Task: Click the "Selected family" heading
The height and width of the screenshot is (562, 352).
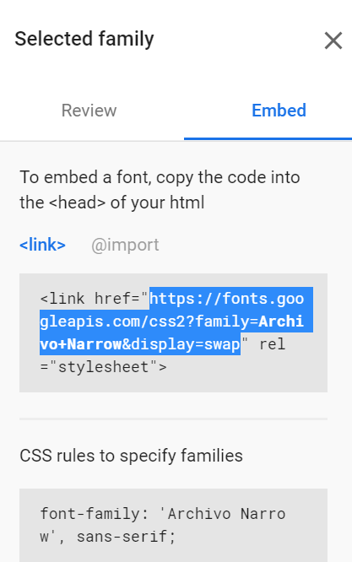Action: [84, 39]
